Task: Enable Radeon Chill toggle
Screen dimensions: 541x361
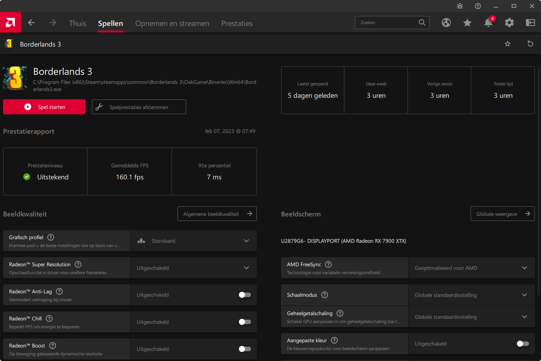Action: [x=245, y=322]
